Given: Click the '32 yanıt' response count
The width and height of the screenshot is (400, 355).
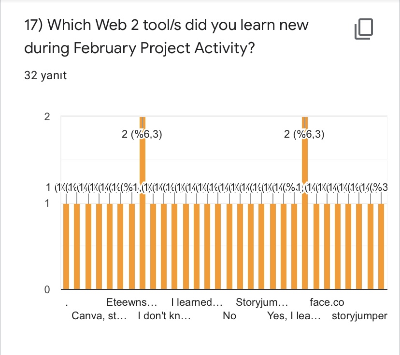Looking at the screenshot, I should [x=45, y=76].
